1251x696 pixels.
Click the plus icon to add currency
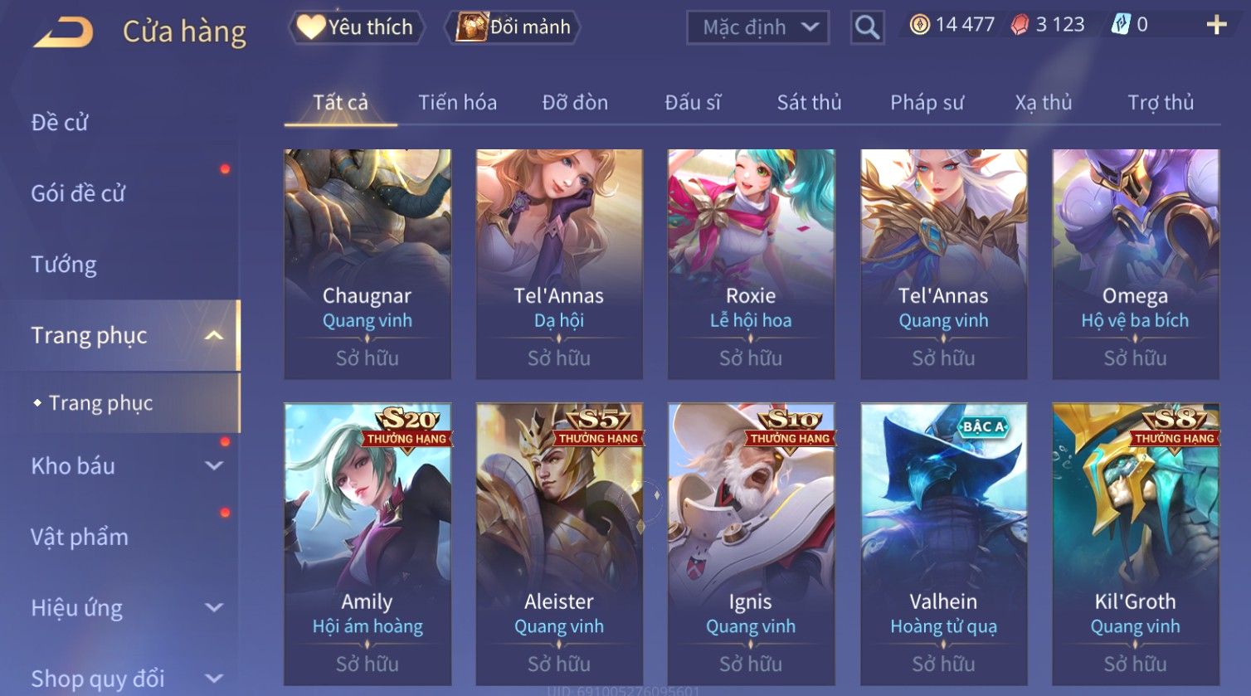tap(1216, 25)
